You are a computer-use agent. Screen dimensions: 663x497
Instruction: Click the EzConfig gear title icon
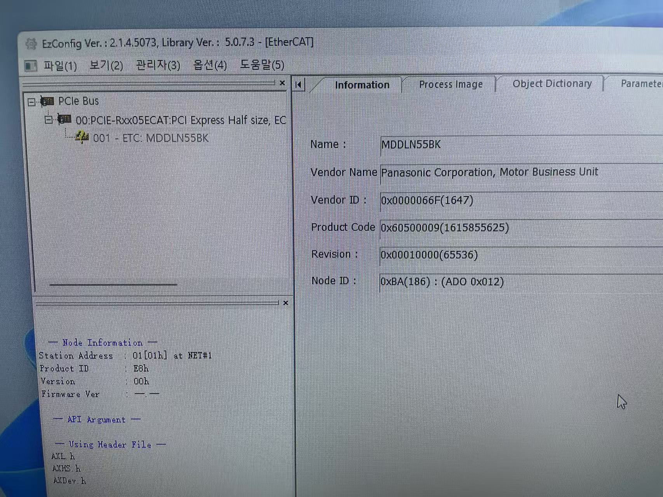[x=31, y=44]
